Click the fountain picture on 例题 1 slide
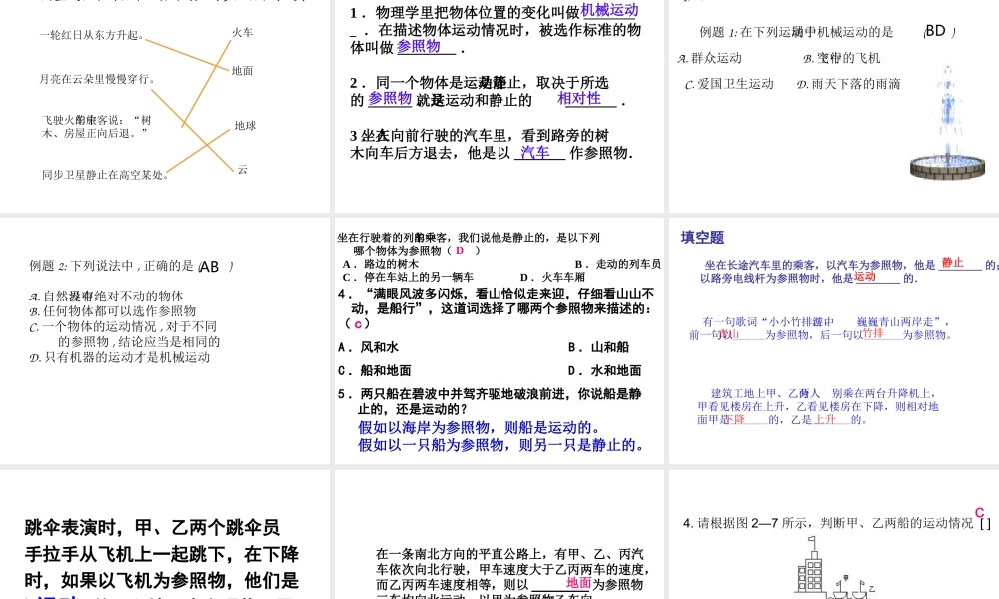Viewport: 999px width, 599px height. click(x=947, y=122)
